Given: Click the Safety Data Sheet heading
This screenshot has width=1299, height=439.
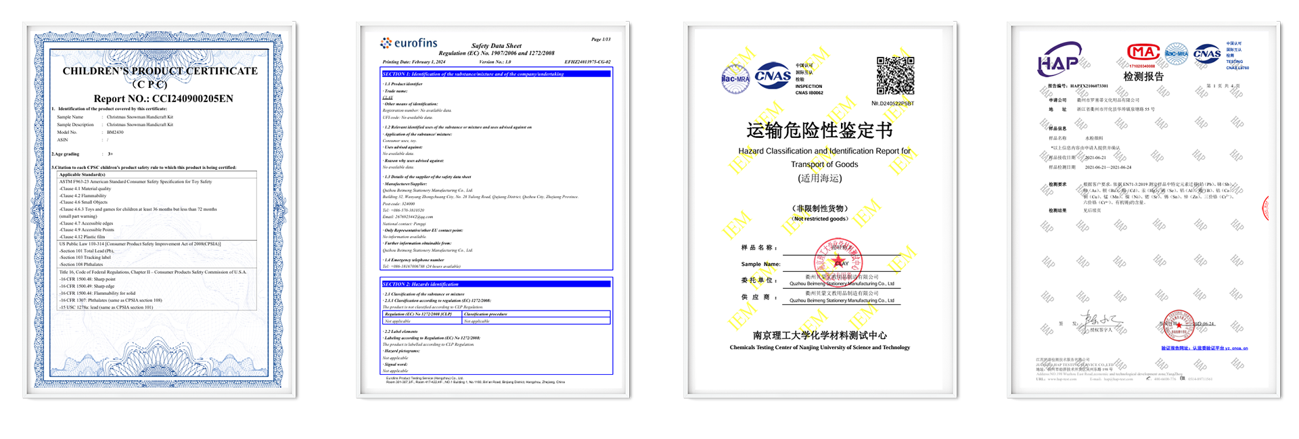Looking at the screenshot, I should coord(497,46).
